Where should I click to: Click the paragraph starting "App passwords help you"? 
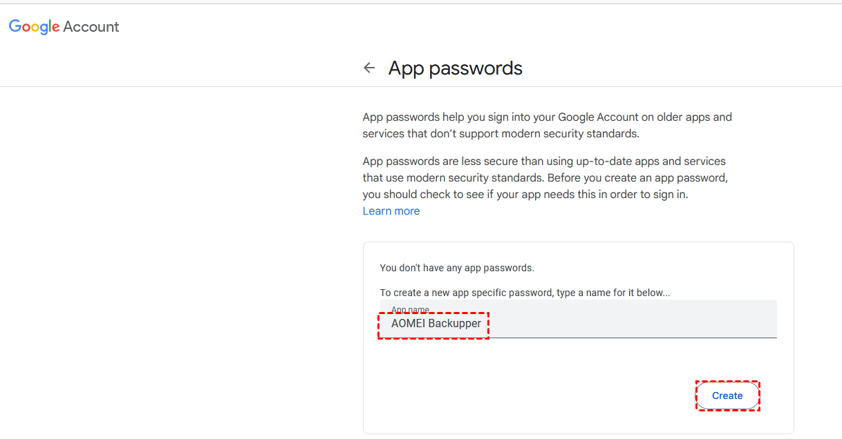547,125
